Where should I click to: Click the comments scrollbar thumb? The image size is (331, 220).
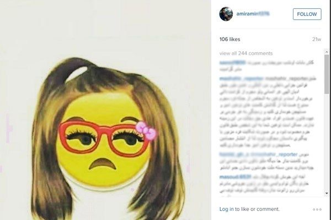pyautogui.click(x=327, y=74)
